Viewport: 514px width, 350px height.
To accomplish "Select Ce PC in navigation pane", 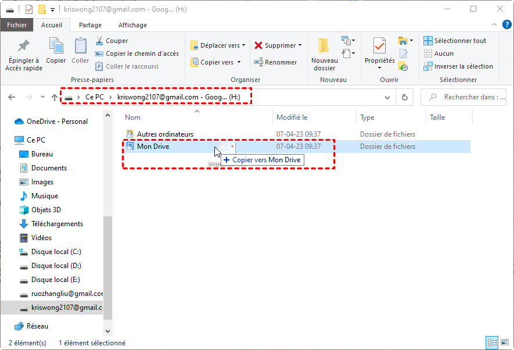I will (x=30, y=140).
